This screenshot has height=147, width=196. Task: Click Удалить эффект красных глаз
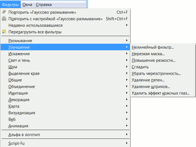pyautogui.click(x=161, y=93)
